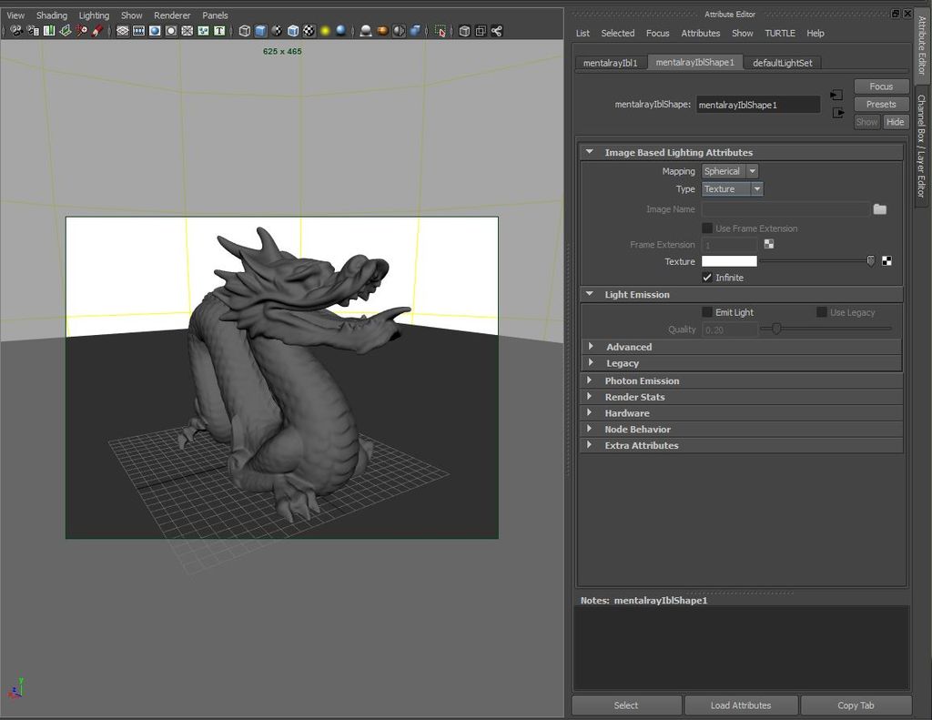
Task: Click the texture map checker button
Action: point(886,261)
